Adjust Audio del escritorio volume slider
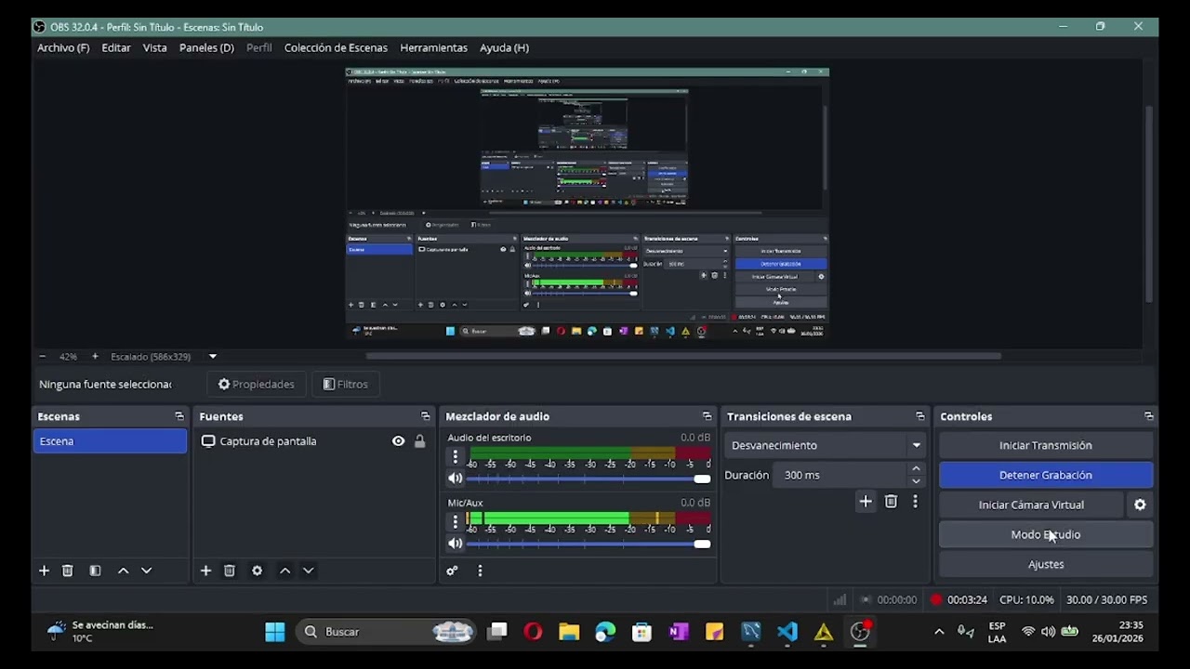Viewport: 1190px width, 669px height. [x=588, y=479]
